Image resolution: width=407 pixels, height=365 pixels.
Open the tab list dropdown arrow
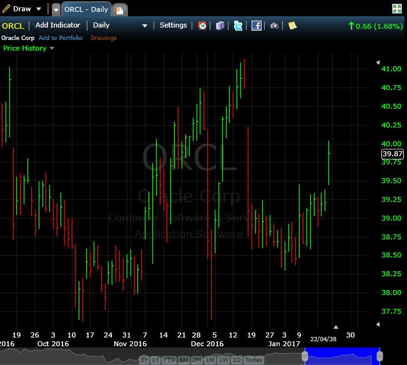pyautogui.click(x=56, y=10)
